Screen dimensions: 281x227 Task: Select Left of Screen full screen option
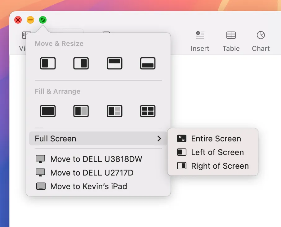217,152
